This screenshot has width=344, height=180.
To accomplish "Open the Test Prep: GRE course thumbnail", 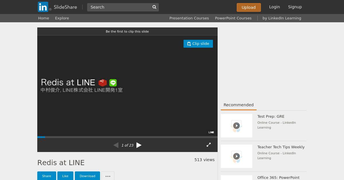I will pyautogui.click(x=236, y=126).
